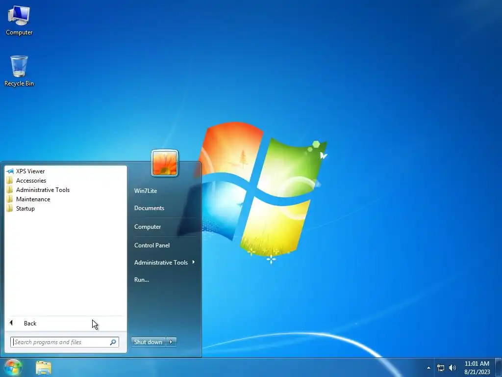Expand the Maintenance folder label

33,199
